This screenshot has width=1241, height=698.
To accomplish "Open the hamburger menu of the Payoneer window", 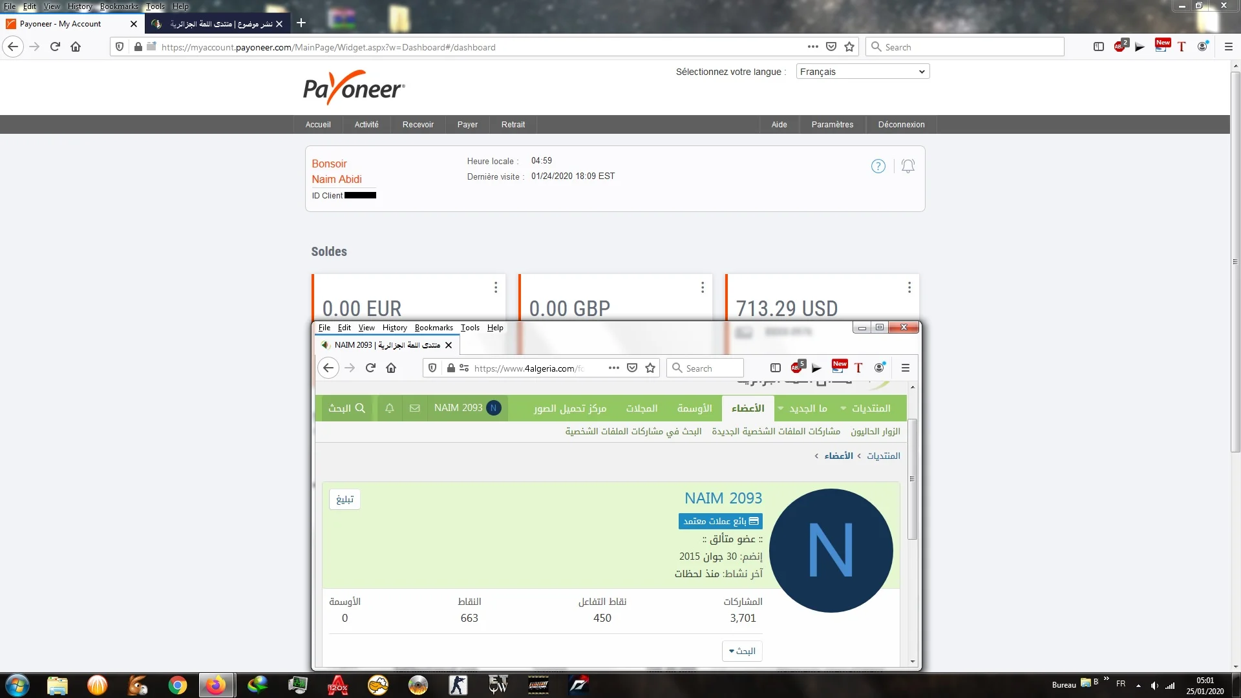I will (x=1229, y=47).
